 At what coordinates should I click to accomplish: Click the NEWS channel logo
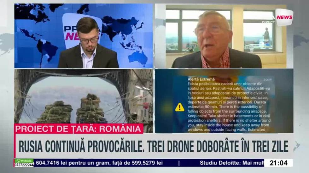(284, 17)
